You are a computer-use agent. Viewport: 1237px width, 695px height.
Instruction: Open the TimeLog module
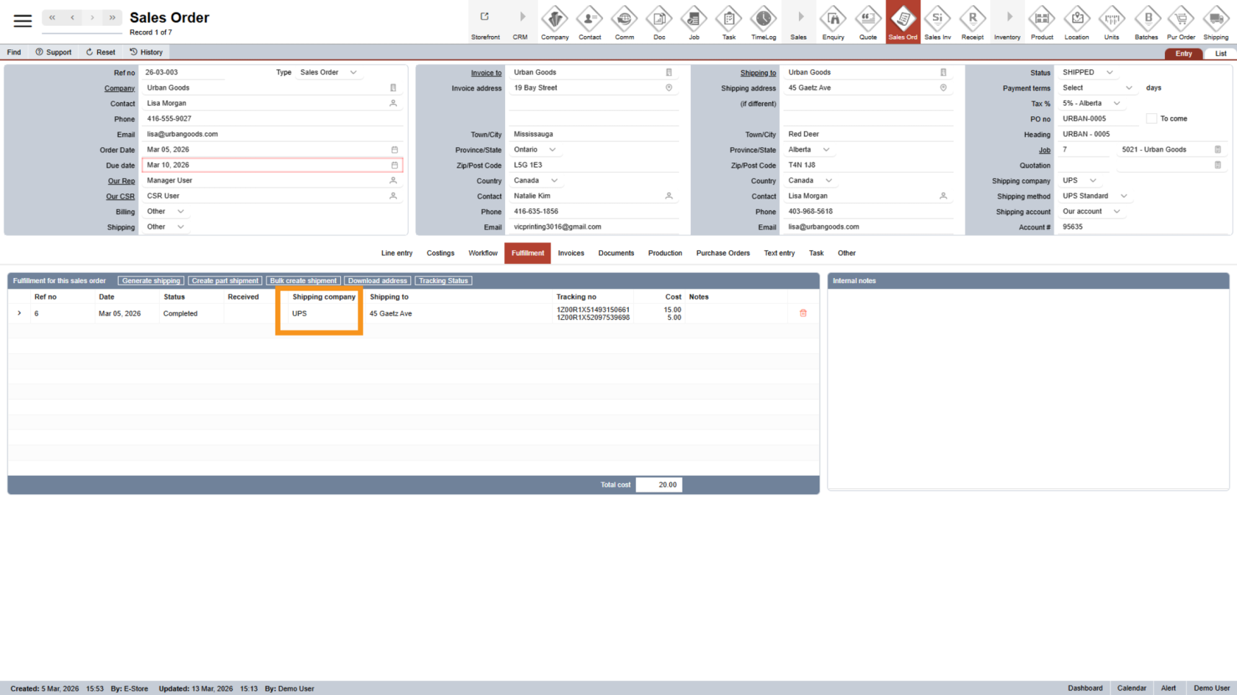(x=763, y=22)
